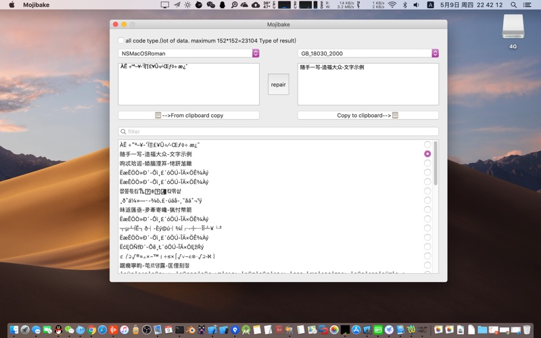Launch Launchpad rocket icon in dock
The height and width of the screenshot is (338, 541).
25,330
